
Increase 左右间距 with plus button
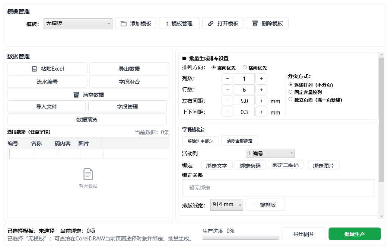coord(261,101)
